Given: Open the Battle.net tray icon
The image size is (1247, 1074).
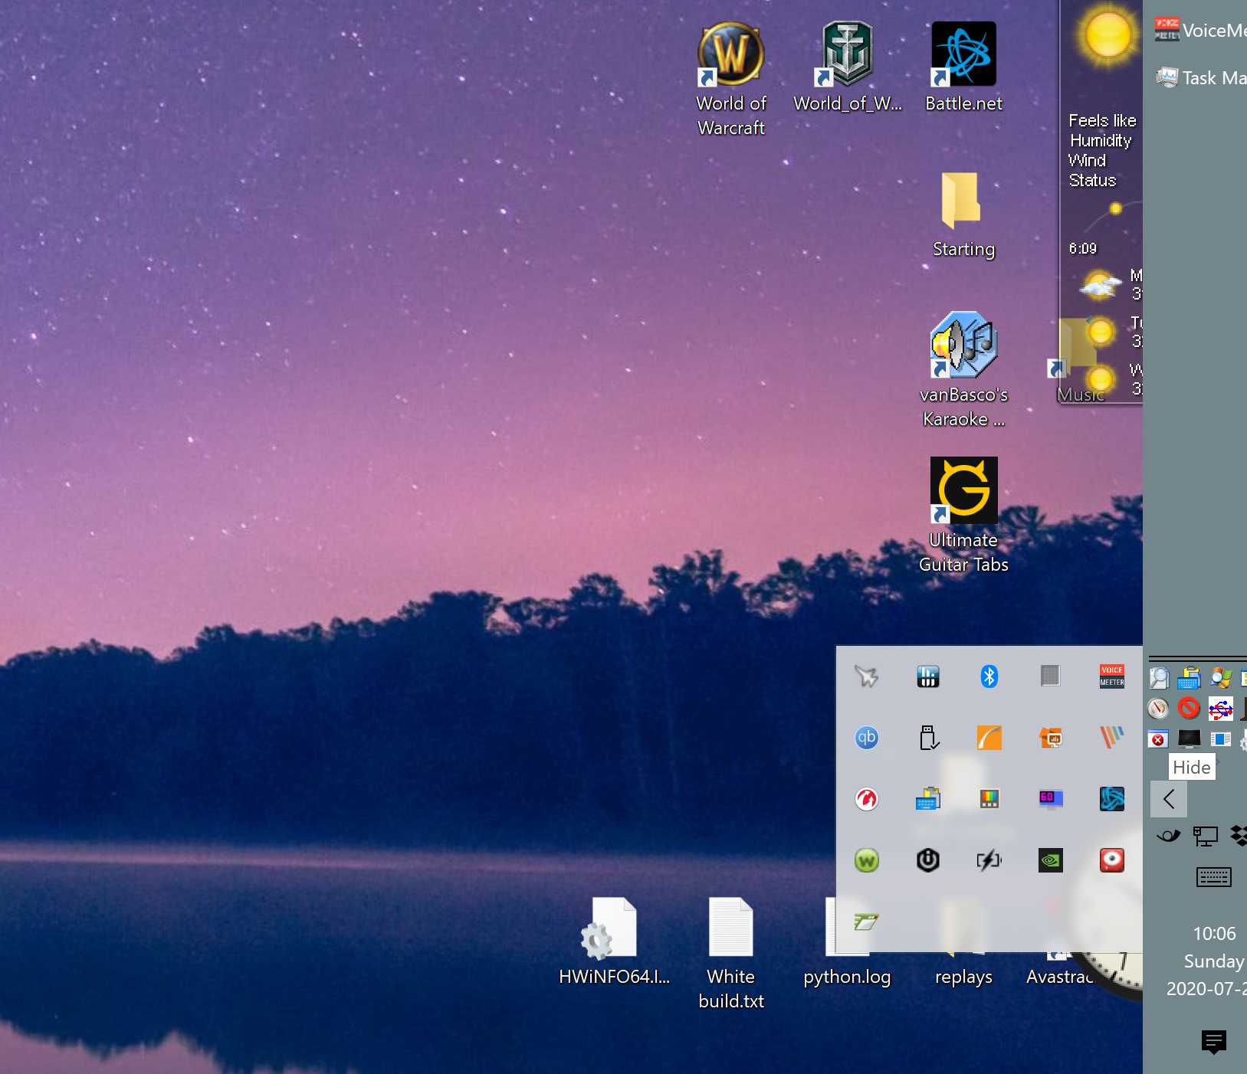Looking at the screenshot, I should click(1111, 799).
